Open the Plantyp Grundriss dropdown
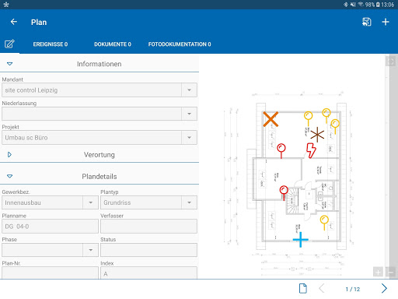 (148, 202)
